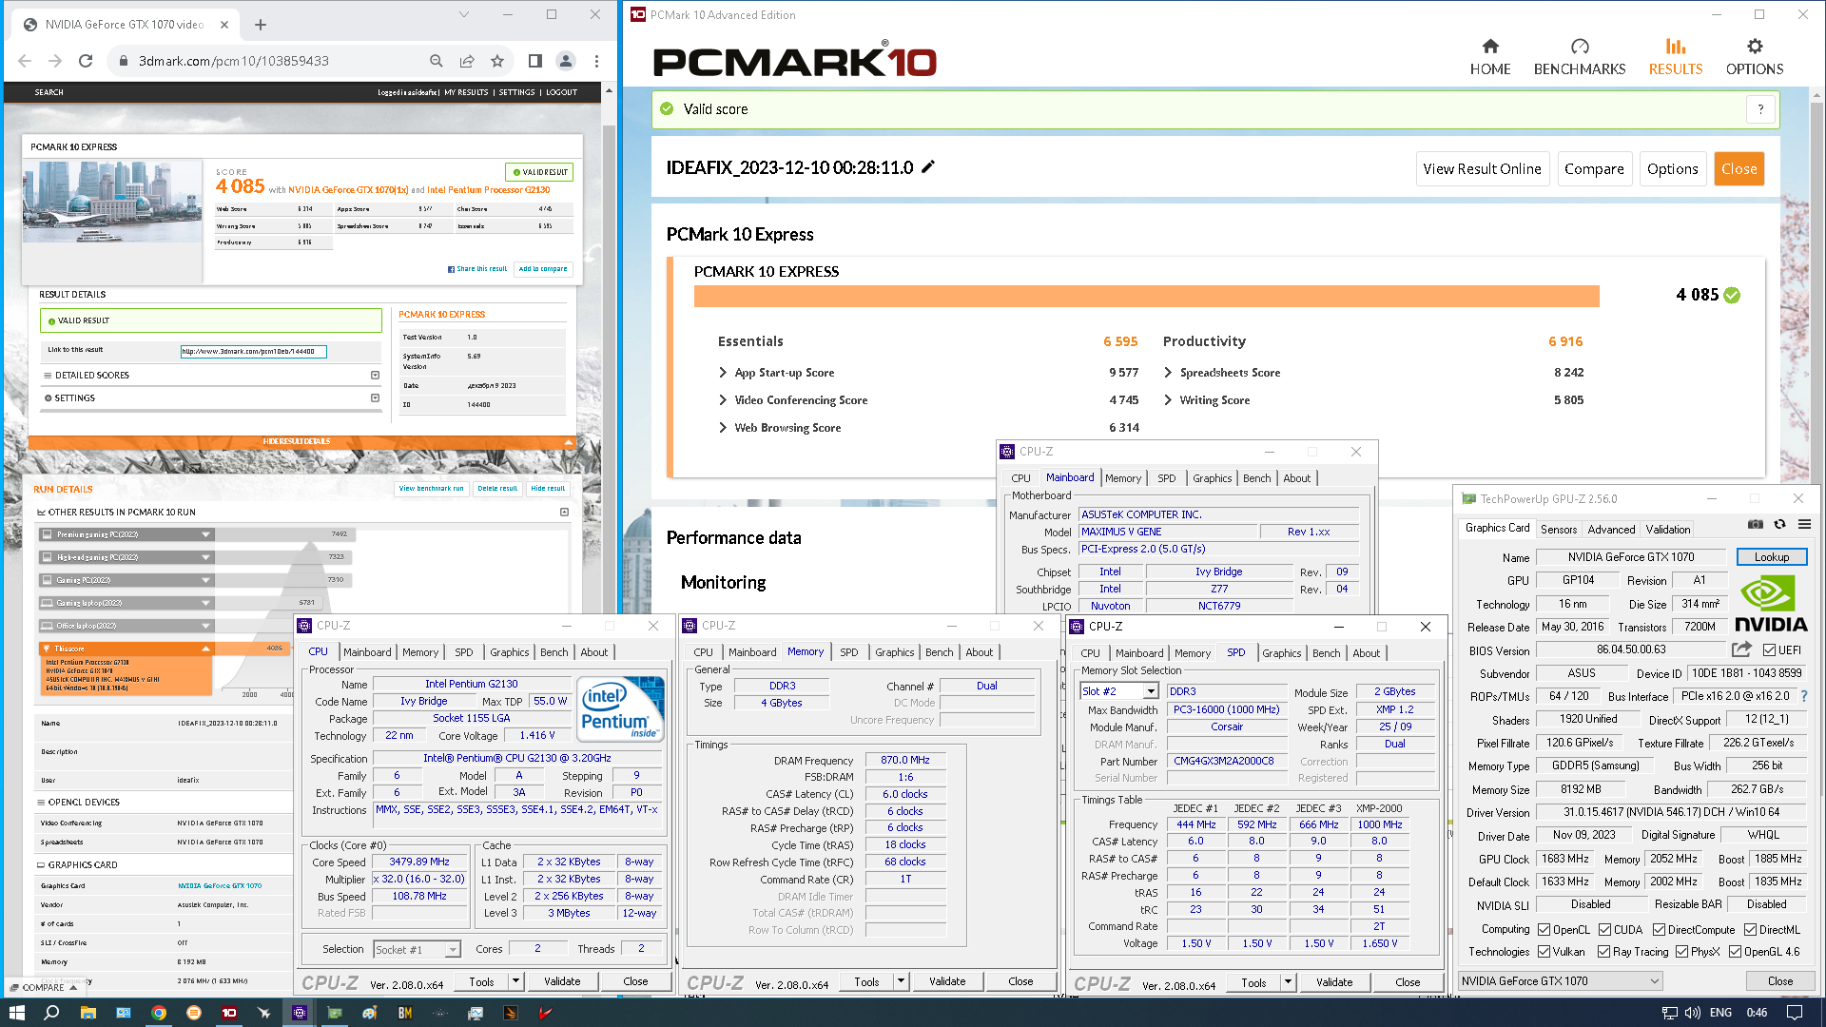Open Chrome profile avatar
Viewport: 1826px width, 1027px height.
tap(565, 61)
